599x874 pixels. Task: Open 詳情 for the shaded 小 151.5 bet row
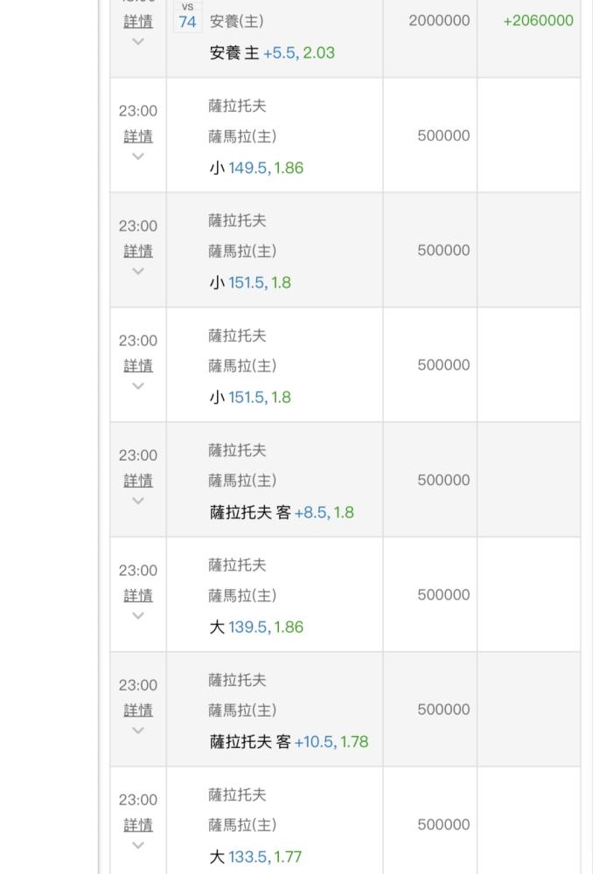[138, 251]
